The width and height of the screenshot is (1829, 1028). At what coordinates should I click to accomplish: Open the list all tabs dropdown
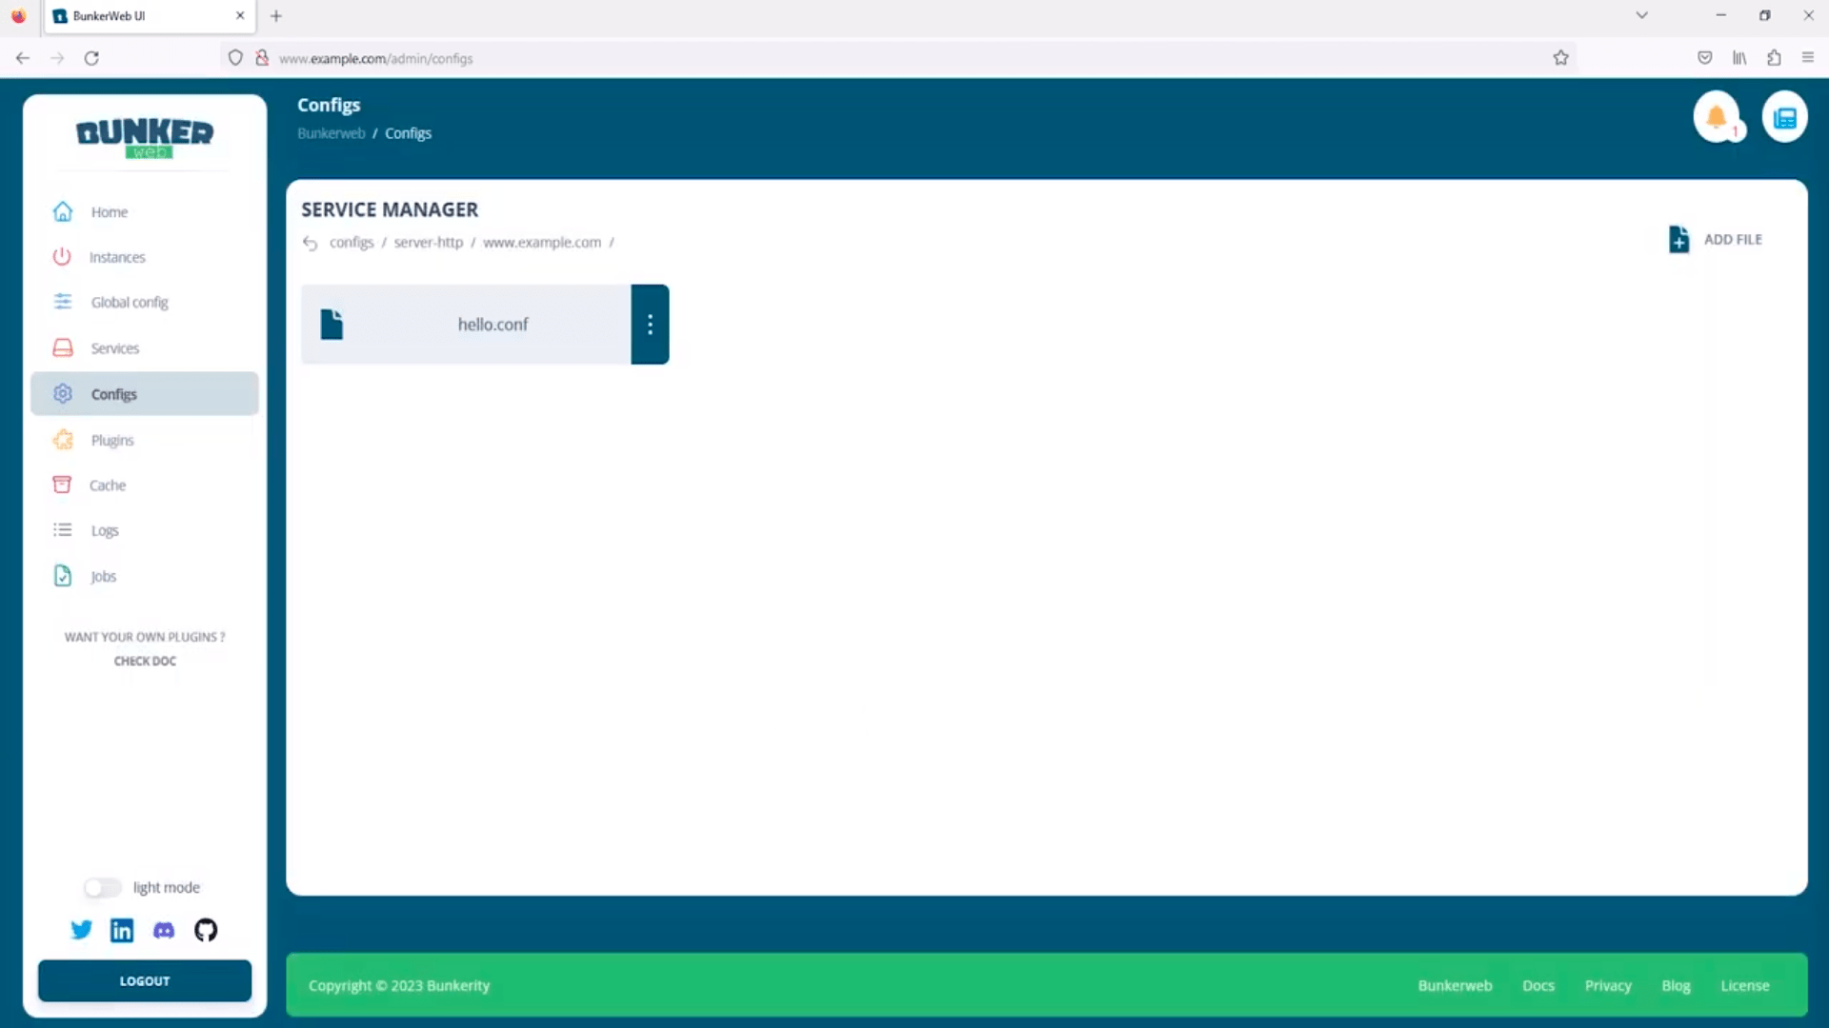tap(1641, 15)
